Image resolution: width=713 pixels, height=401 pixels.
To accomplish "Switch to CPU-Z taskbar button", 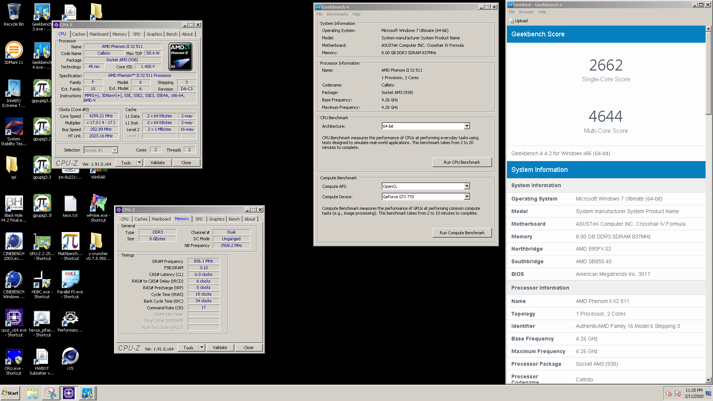I will pyautogui.click(x=69, y=393).
